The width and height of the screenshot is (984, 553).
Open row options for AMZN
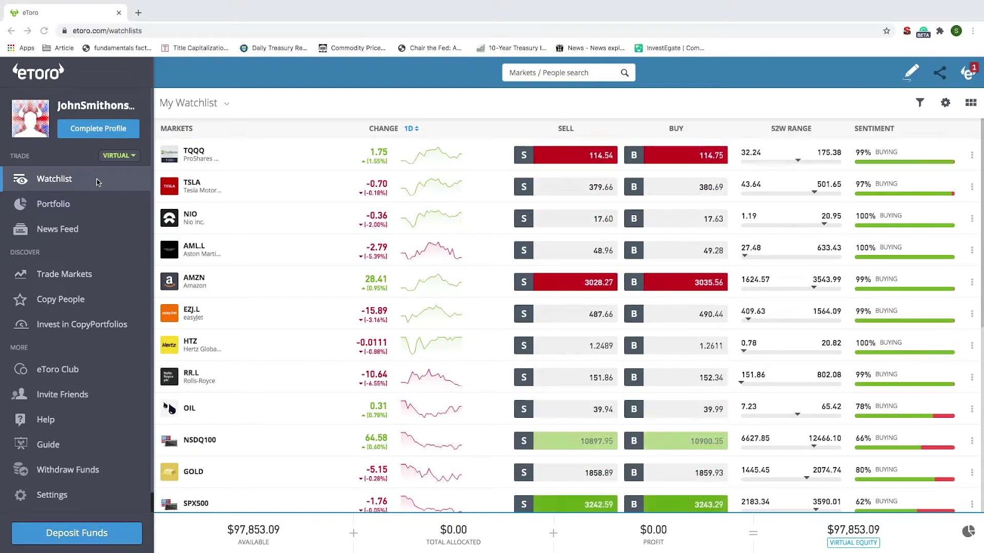pos(972,281)
